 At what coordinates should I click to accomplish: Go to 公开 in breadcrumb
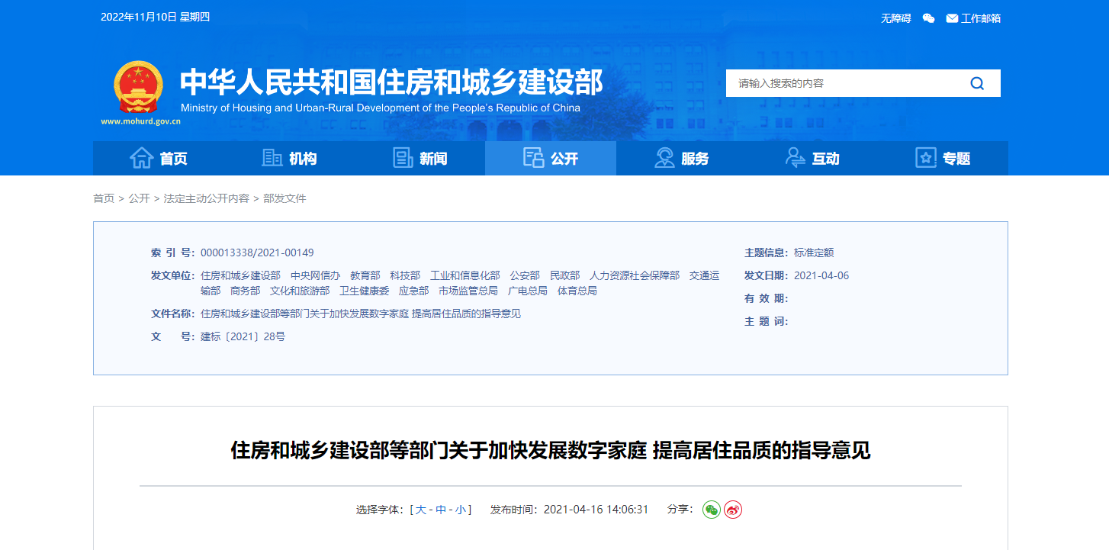click(139, 198)
